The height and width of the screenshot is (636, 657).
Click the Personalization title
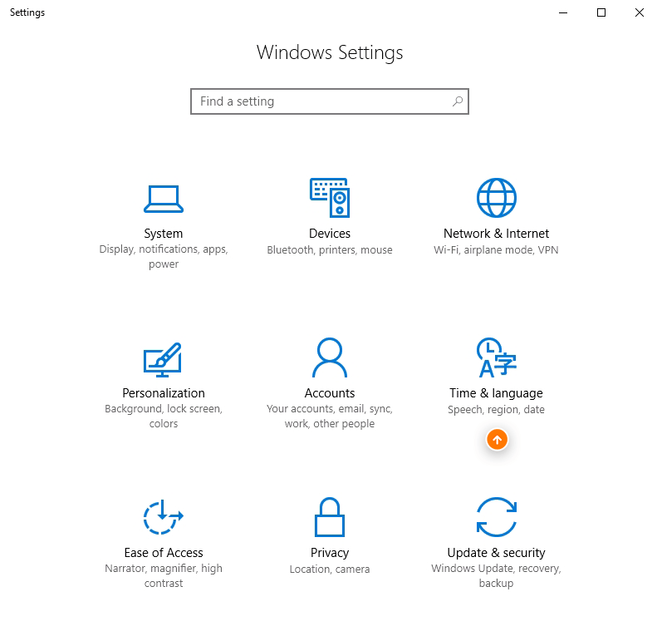(164, 393)
